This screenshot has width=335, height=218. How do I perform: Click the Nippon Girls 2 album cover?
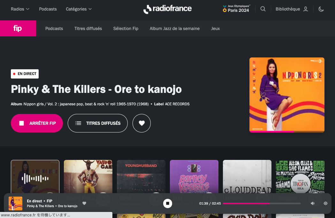tap(287, 95)
